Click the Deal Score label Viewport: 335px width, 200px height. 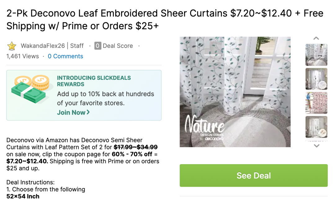(118, 46)
